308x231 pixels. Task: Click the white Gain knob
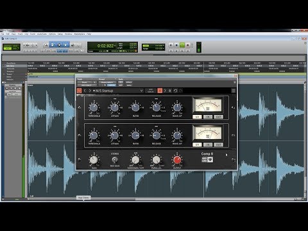[x=94, y=160]
